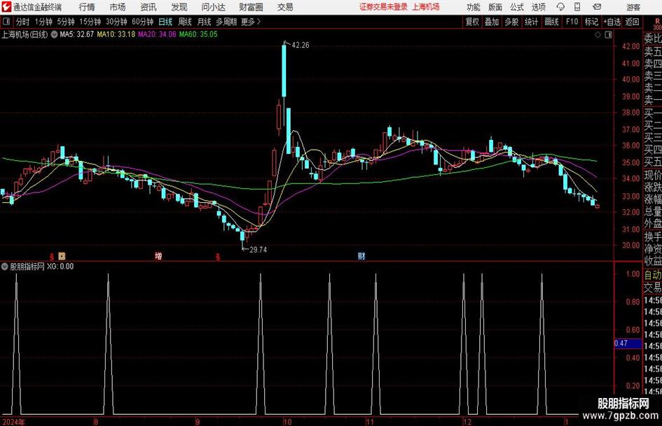The image size is (662, 426).
Task: Open the 问小达 menu
Action: click(213, 7)
